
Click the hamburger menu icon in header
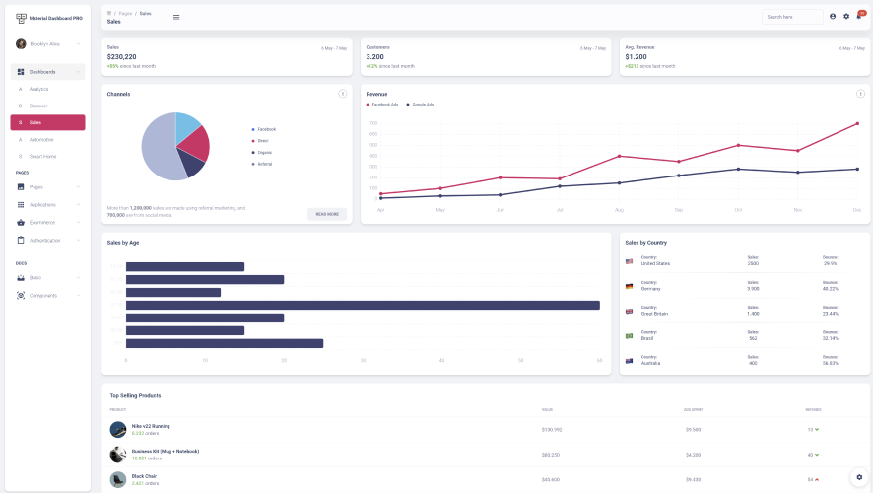[176, 17]
